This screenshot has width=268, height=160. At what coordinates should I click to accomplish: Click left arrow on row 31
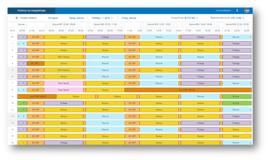coord(19,37)
